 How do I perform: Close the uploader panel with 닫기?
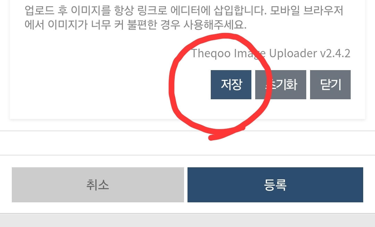[330, 85]
